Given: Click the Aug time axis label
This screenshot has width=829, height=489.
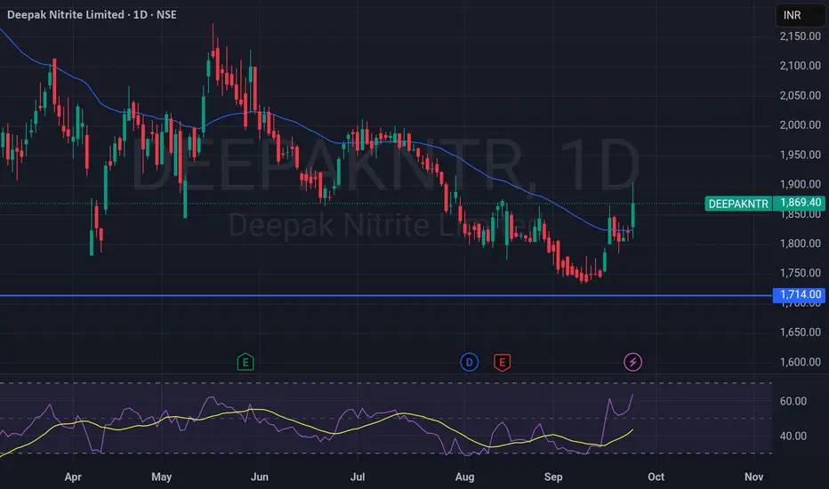Looking at the screenshot, I should [x=464, y=477].
